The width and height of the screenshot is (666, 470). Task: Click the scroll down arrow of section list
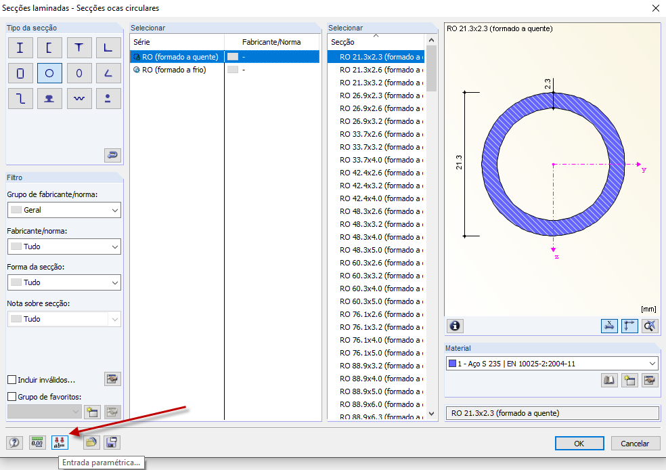[x=432, y=414]
